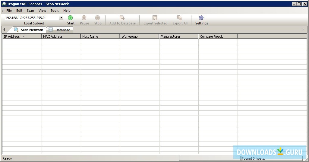Open Settings gear
The image size is (309, 162).
pyautogui.click(x=201, y=20)
